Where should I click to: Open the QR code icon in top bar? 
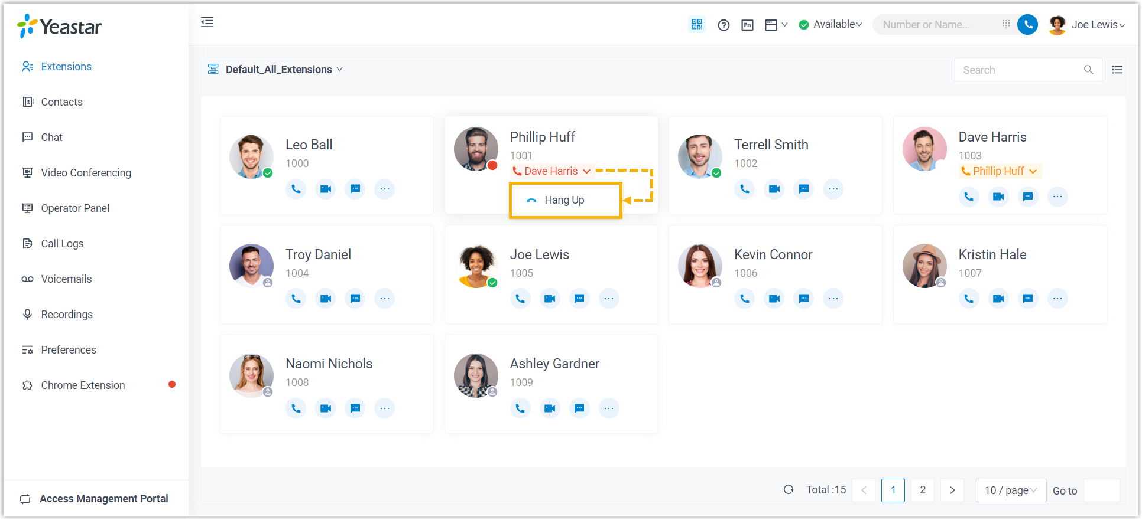click(697, 24)
